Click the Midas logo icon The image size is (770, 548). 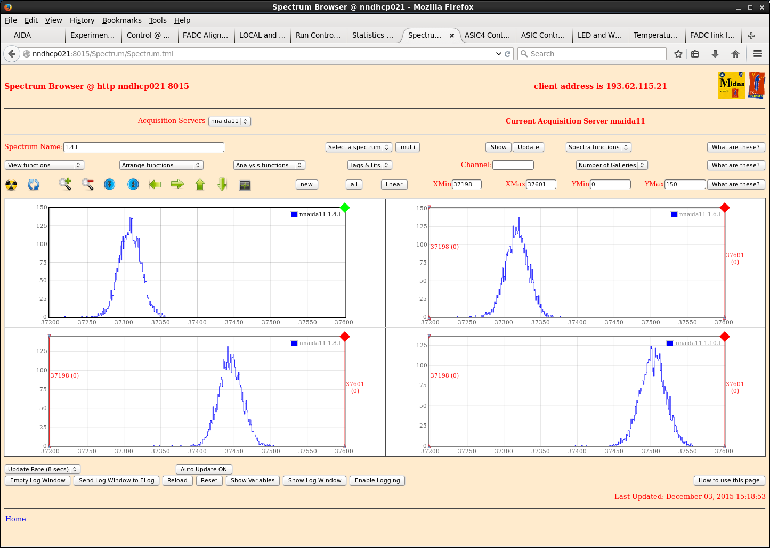[732, 85]
